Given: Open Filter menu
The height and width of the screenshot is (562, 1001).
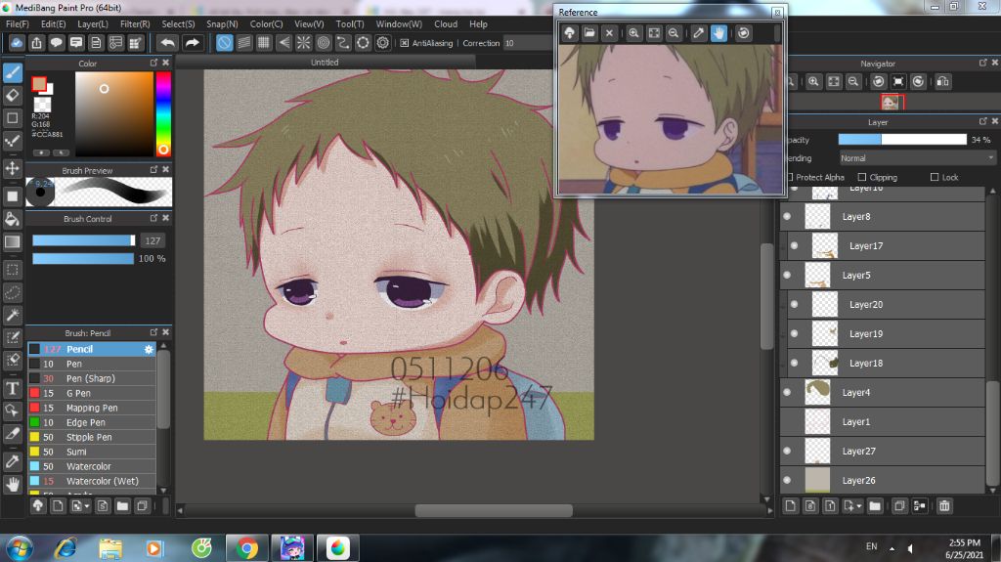Looking at the screenshot, I should point(135,23).
